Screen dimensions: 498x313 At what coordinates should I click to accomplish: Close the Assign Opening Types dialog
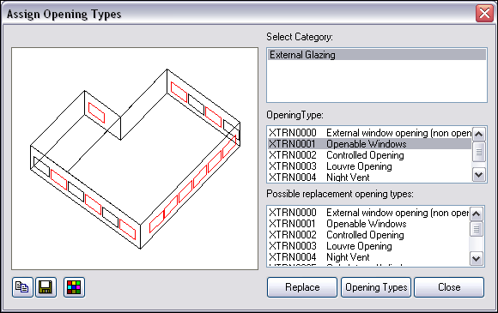coord(484,14)
